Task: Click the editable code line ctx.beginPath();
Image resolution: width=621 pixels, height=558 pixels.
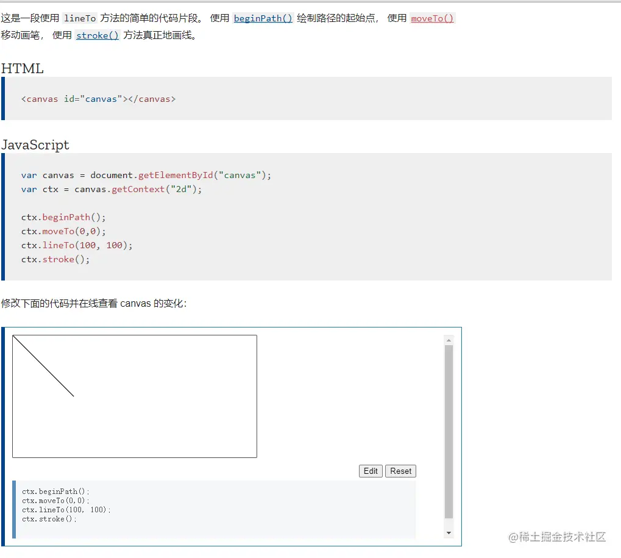Action: (x=55, y=492)
